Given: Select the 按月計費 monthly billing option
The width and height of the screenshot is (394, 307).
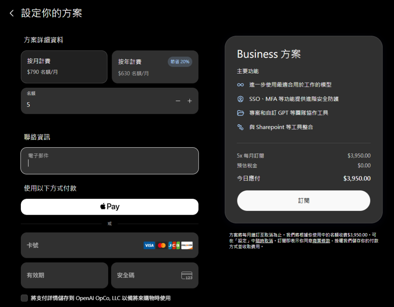Looking at the screenshot, I should tap(64, 67).
